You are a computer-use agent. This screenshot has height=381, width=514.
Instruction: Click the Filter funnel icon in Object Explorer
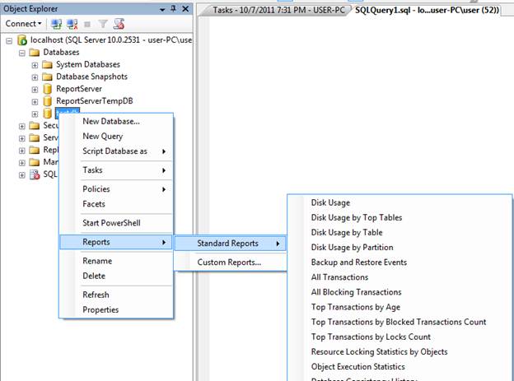tap(103, 24)
